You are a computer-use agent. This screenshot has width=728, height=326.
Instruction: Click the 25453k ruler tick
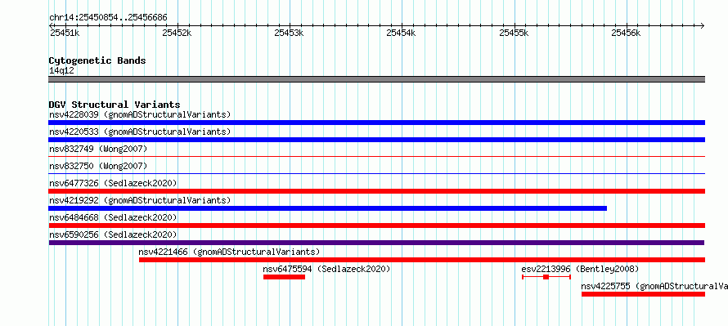(290, 33)
